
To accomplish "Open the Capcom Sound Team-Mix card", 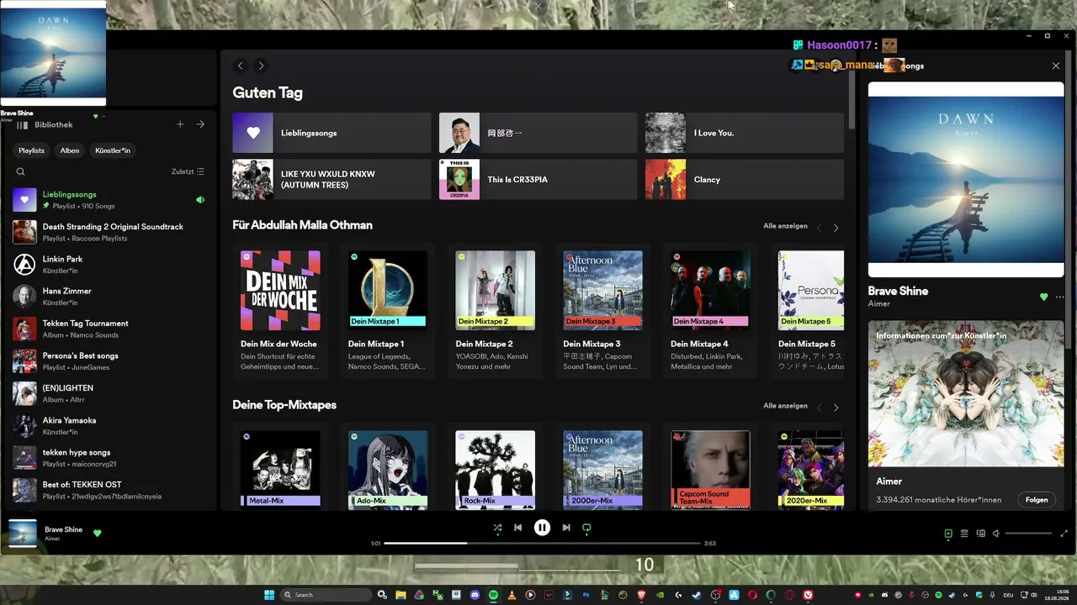I will point(710,467).
